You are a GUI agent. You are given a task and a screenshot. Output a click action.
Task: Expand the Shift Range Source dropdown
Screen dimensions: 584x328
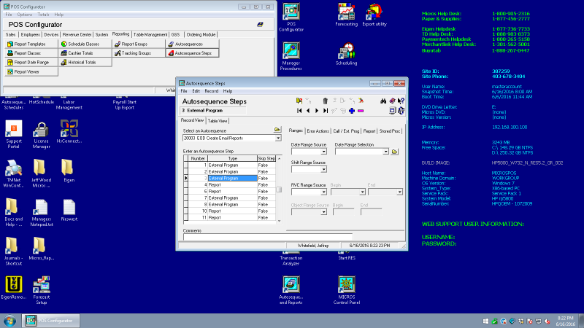coord(323,169)
